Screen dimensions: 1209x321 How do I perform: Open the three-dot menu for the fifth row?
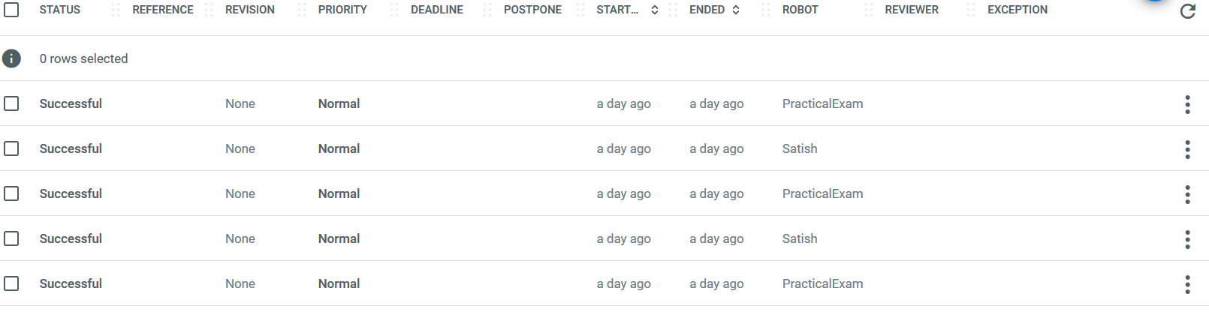pos(1187,284)
